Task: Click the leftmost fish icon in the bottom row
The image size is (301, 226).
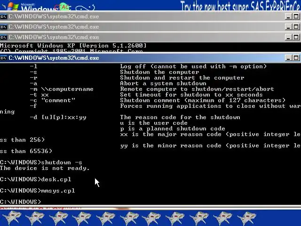Action: (12, 218)
